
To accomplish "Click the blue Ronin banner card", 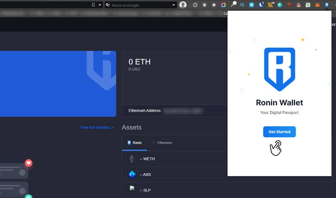I will [58, 84].
